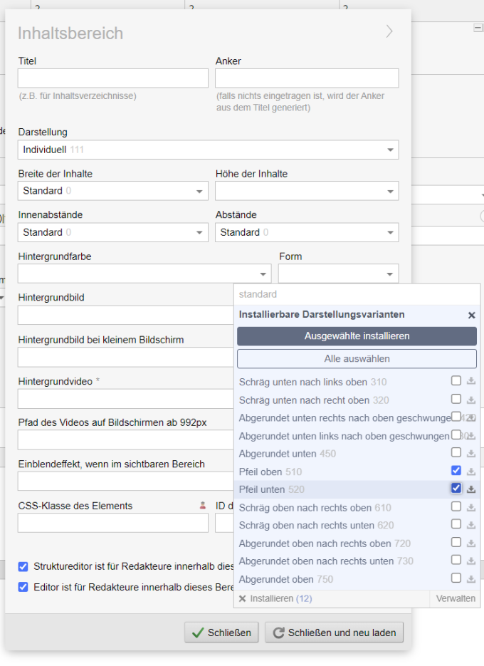
Task: Click download icon for Pfeil oben 510
Action: click(471, 471)
